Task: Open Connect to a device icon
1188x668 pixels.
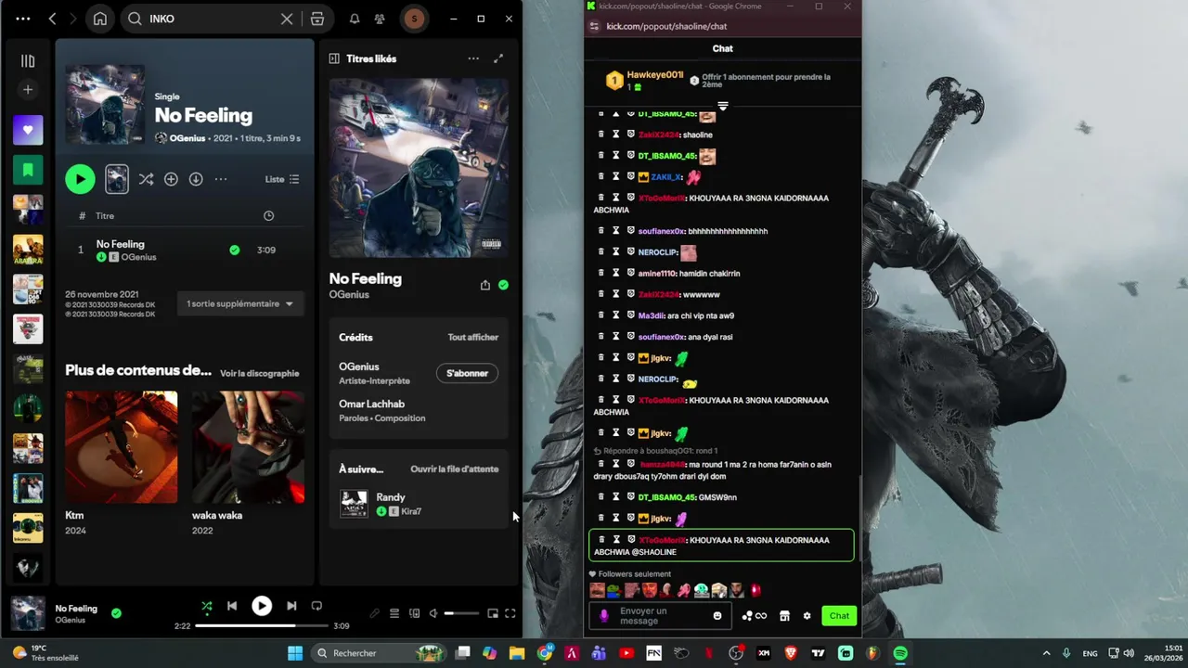Action: tap(414, 613)
